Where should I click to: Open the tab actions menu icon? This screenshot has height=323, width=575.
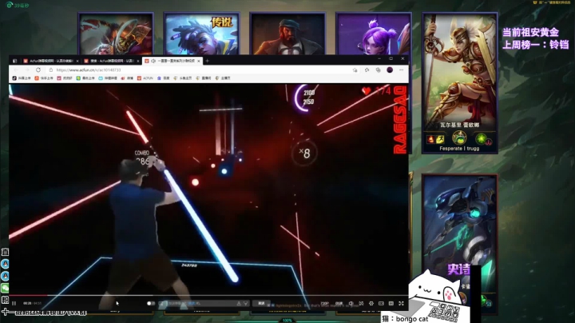point(14,61)
